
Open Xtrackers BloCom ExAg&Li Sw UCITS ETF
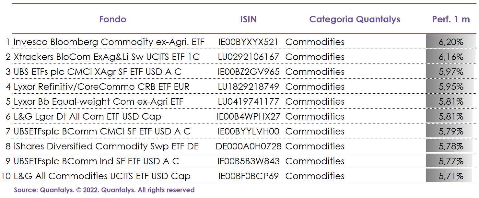[x=107, y=57]
